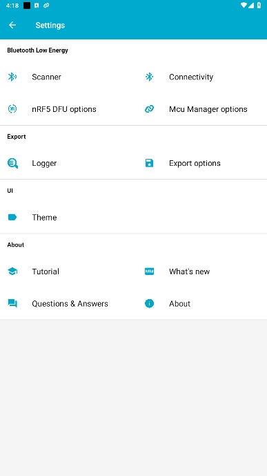This screenshot has height=476, width=267.
Task: Click the Tutorial graduation cap icon
Action: click(x=12, y=272)
